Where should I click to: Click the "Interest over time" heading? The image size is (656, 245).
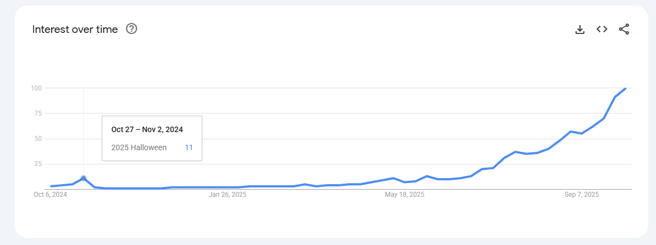(75, 30)
